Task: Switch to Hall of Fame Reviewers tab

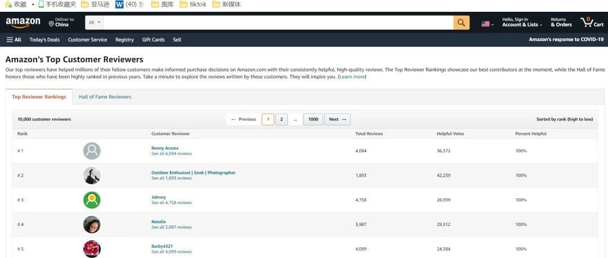Action: 105,97
